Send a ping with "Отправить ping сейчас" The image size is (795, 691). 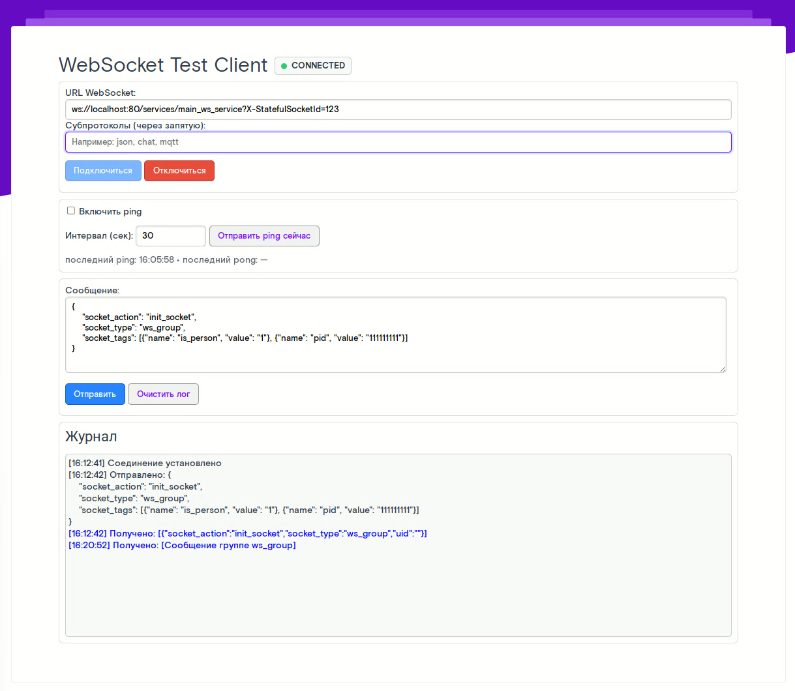coord(264,236)
